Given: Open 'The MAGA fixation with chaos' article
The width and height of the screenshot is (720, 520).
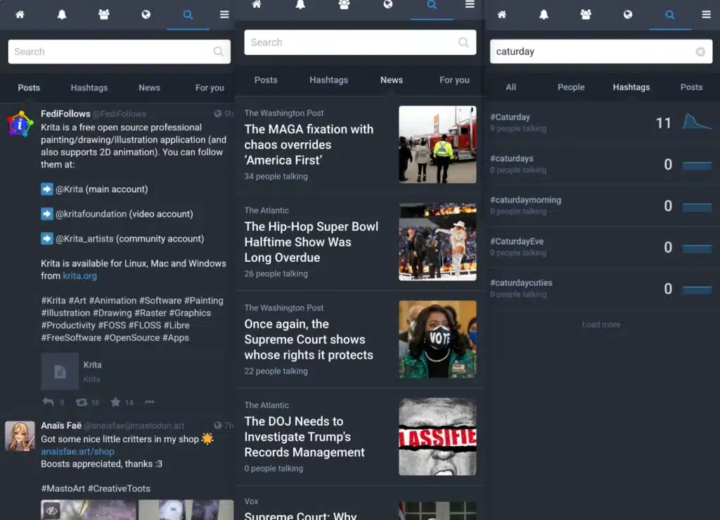Looking at the screenshot, I should point(309,145).
